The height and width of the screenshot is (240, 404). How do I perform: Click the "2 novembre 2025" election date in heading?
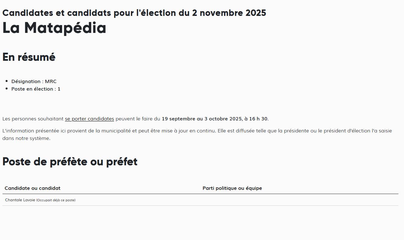click(229, 13)
